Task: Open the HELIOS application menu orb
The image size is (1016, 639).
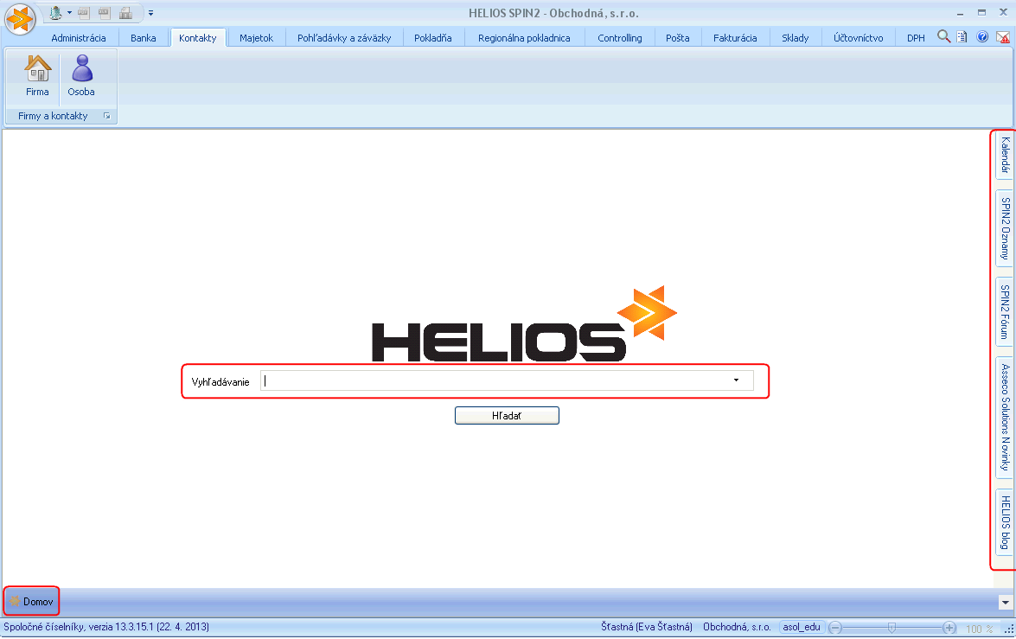Action: pyautogui.click(x=20, y=19)
